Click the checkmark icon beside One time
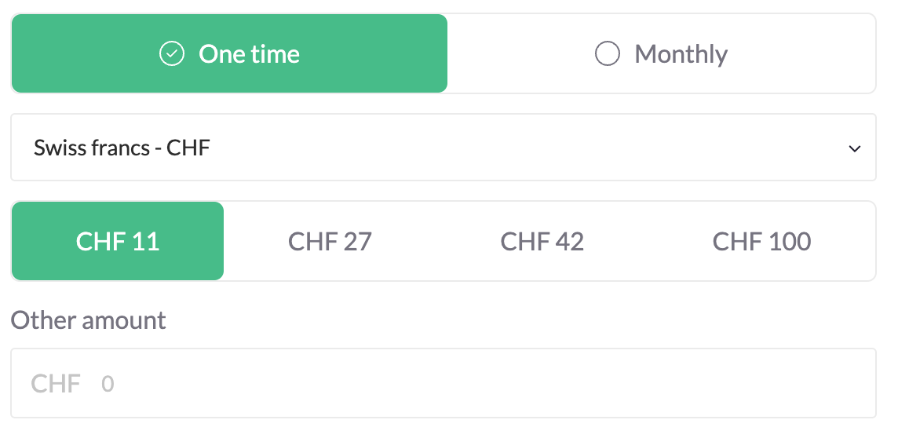898x438 pixels. click(x=171, y=54)
